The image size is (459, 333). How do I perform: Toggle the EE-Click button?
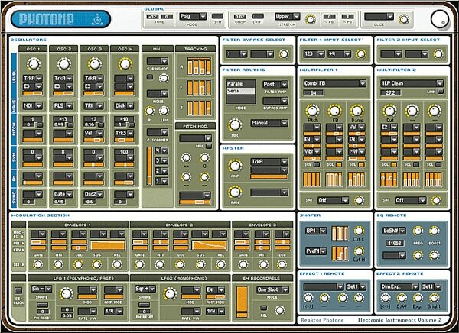pyautogui.click(x=18, y=290)
